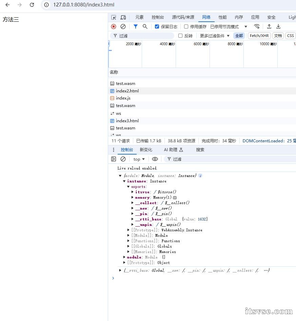Image resolution: width=296 pixels, height=321 pixels.
Task: Open the AI 助理 tab
Action: coord(173,150)
